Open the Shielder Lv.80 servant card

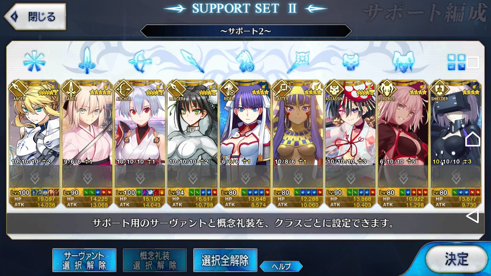point(456,144)
